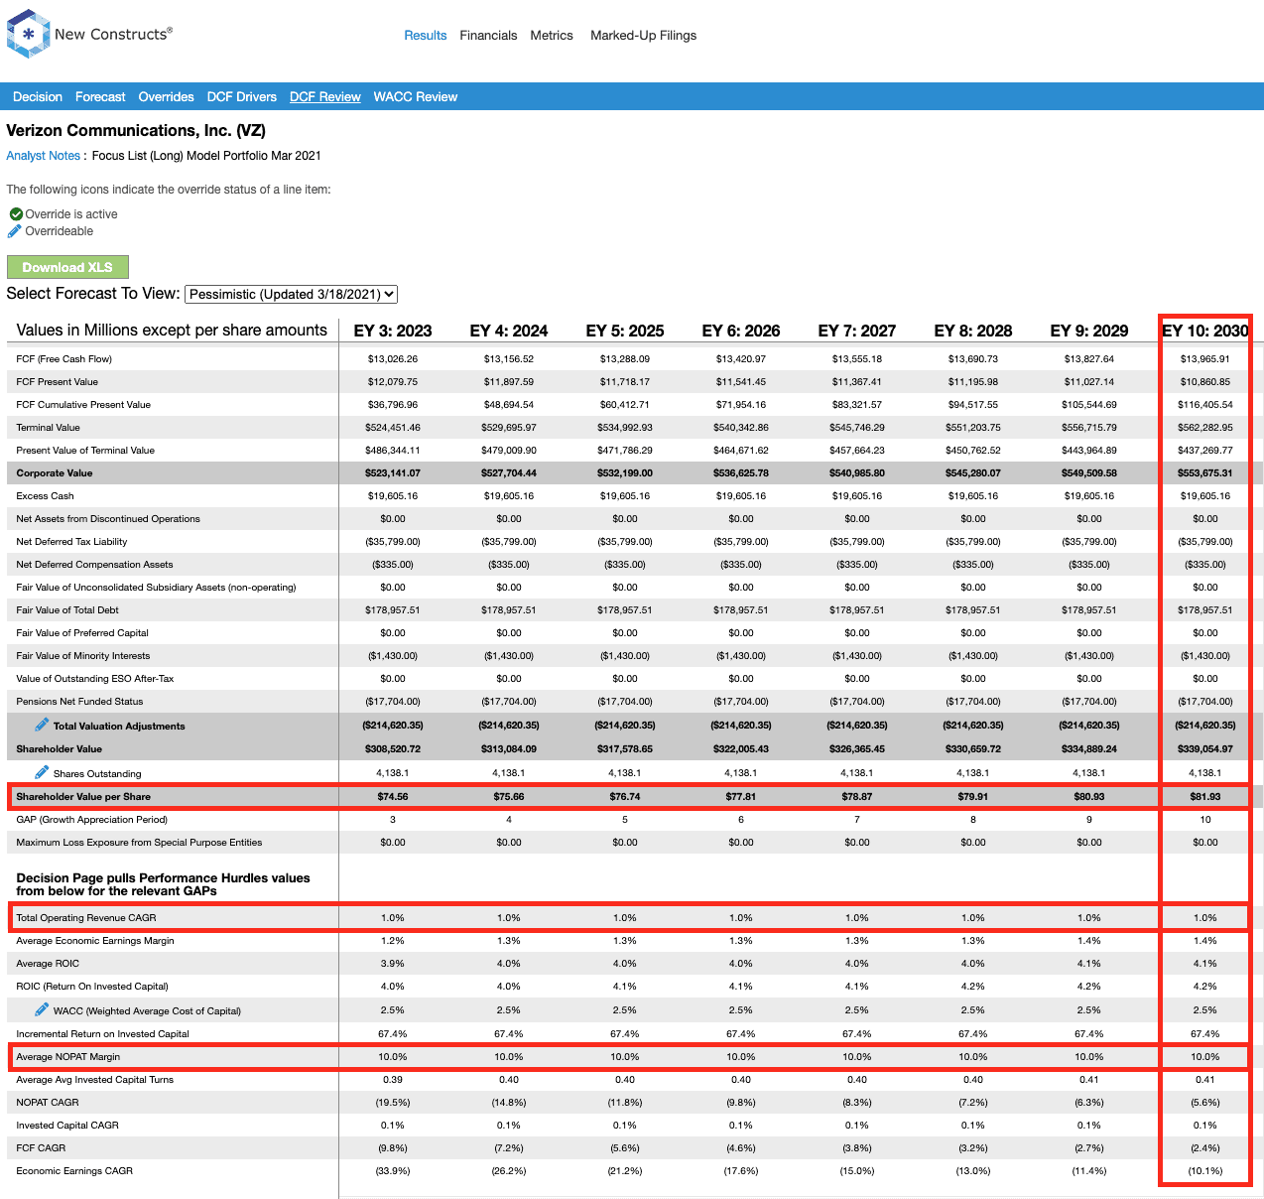Click 'Value of Outstanding ESO After-Tax' label

coord(95,679)
